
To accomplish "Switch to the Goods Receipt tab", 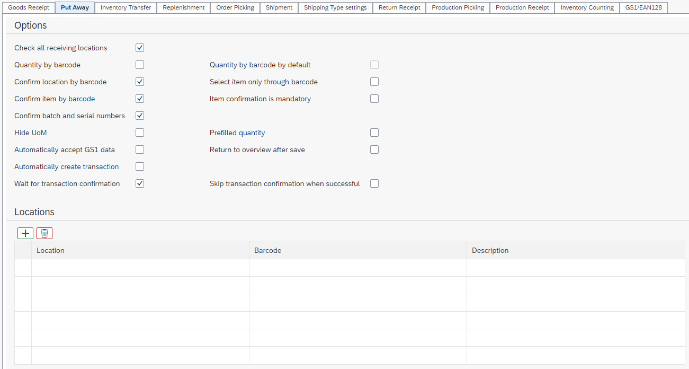I will pyautogui.click(x=29, y=7).
